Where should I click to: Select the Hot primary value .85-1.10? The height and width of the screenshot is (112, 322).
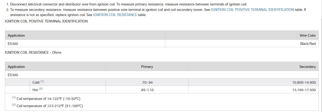147,90
